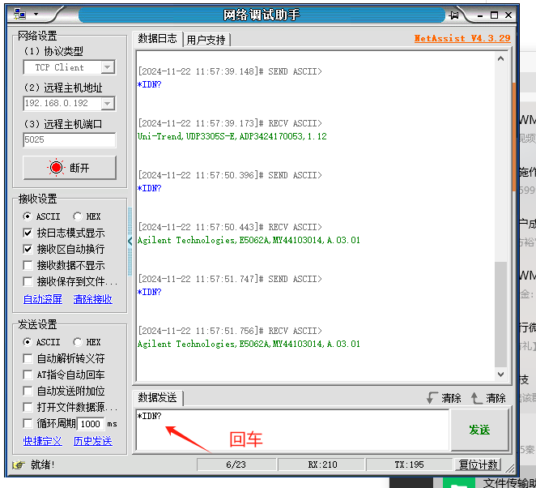Expand the remote host address dropdown

click(x=108, y=103)
